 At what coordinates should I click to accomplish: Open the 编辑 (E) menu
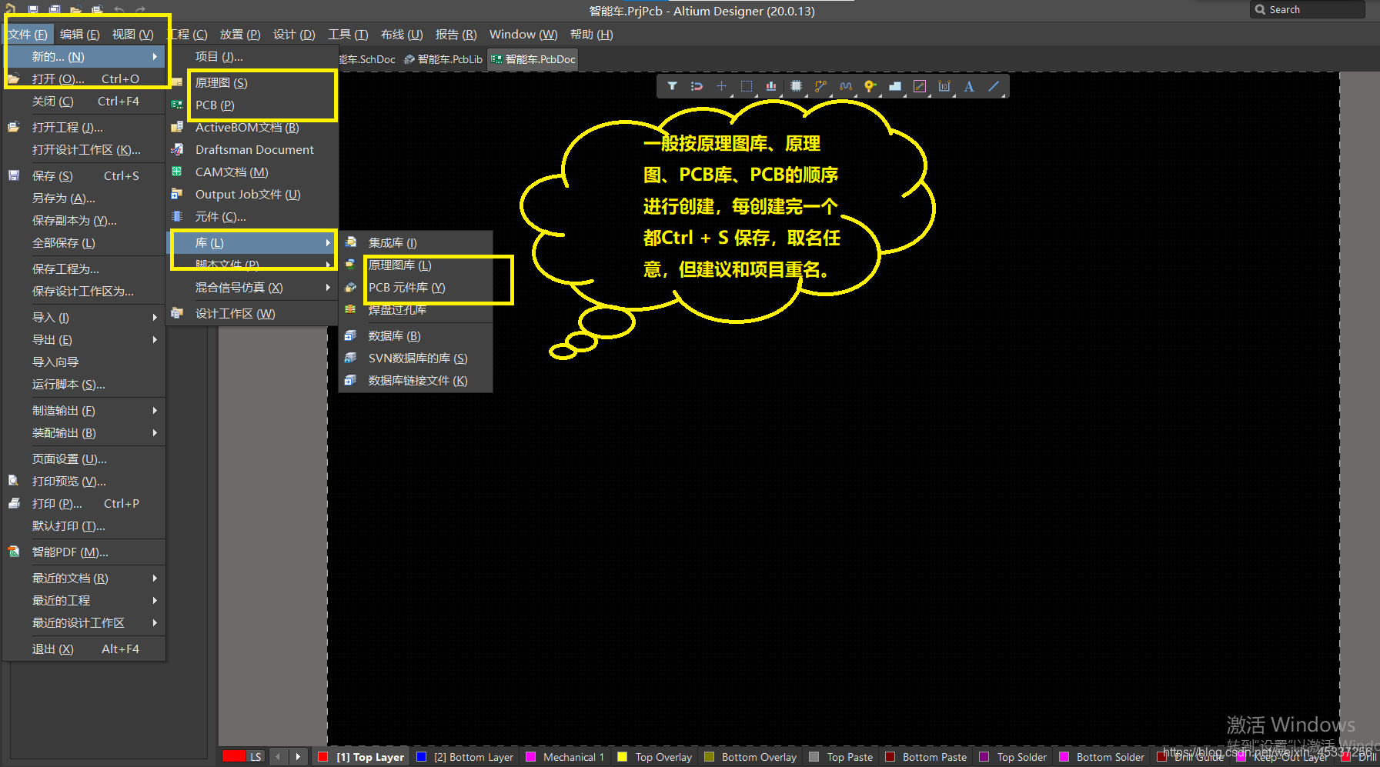tap(80, 34)
